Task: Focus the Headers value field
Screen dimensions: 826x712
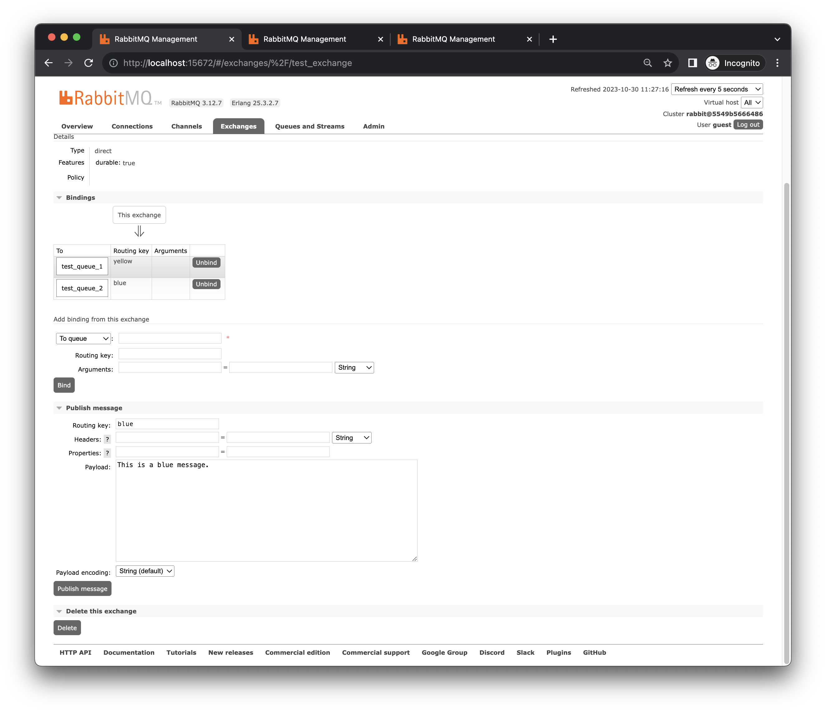Action: tap(278, 438)
